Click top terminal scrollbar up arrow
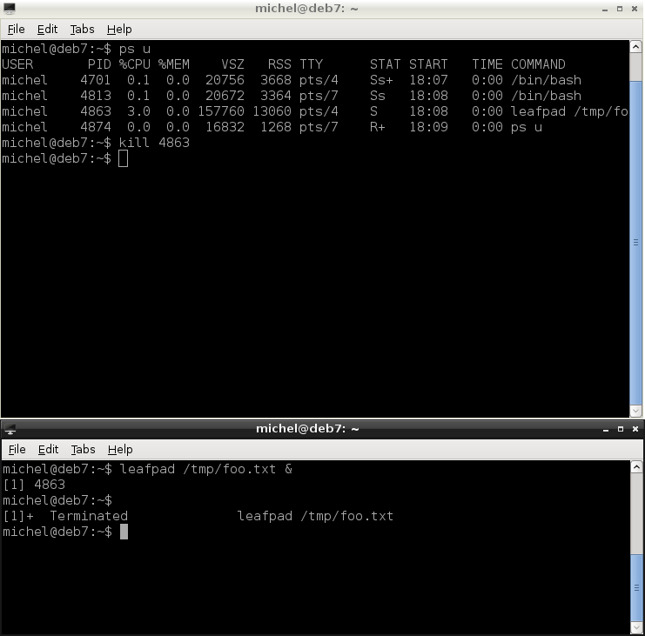 pyautogui.click(x=635, y=47)
